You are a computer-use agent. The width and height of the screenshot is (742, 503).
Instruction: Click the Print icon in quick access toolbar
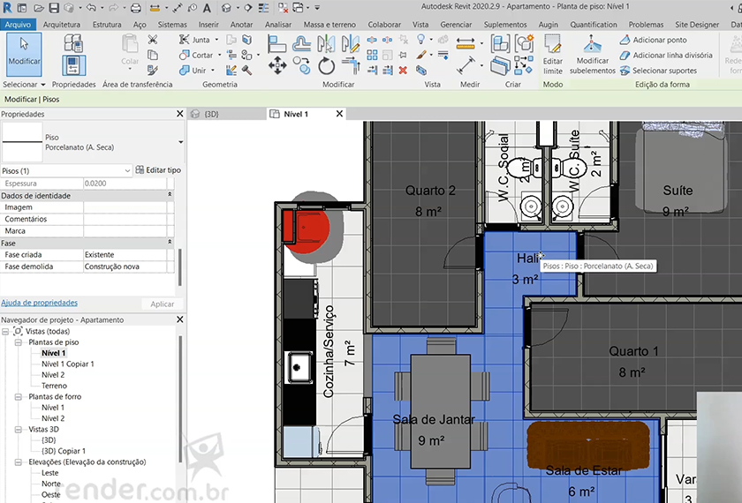(x=135, y=8)
